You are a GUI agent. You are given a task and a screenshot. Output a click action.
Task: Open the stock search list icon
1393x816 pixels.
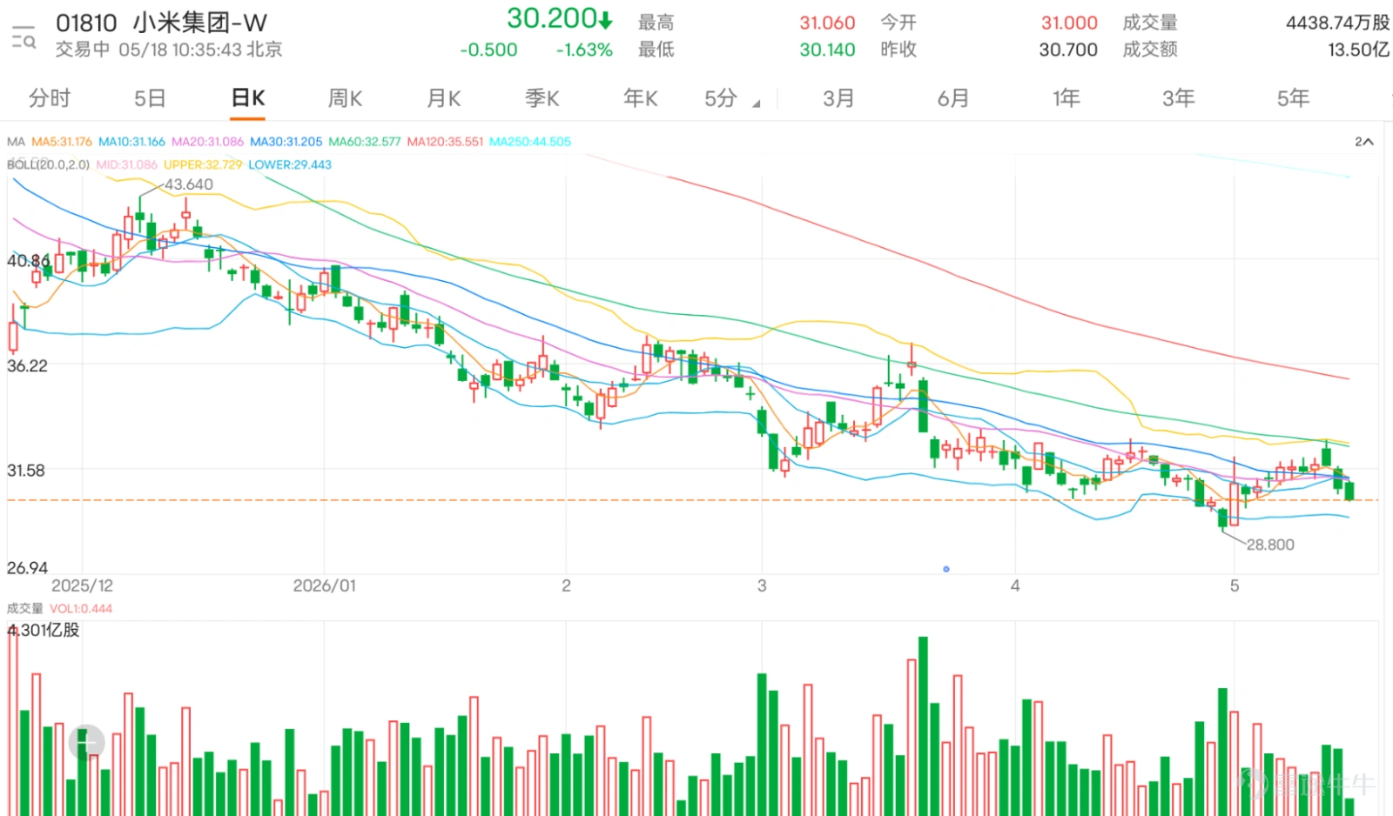(x=24, y=37)
